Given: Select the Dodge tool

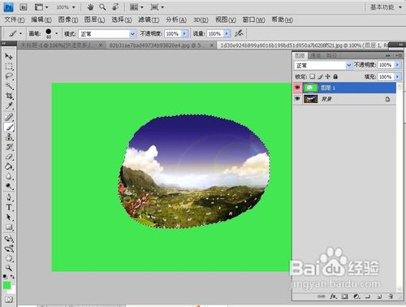Looking at the screenshot, I should pyautogui.click(x=9, y=186).
